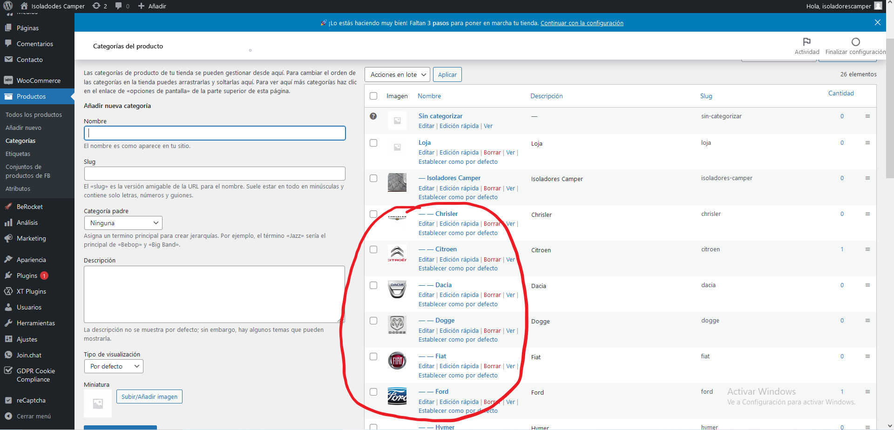894x430 pixels.
Task: Open the Chrisler logo thumbnail
Action: 397,217
